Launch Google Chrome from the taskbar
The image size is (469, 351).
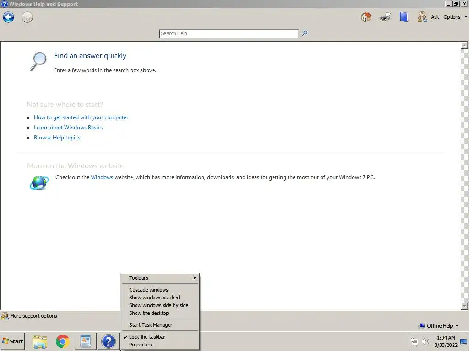(x=62, y=341)
